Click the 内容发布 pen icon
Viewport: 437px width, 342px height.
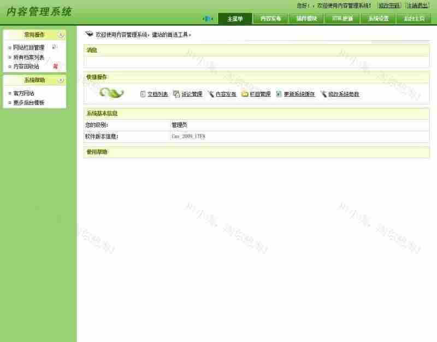[x=210, y=94]
